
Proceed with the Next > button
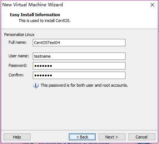pyautogui.click(x=112, y=137)
